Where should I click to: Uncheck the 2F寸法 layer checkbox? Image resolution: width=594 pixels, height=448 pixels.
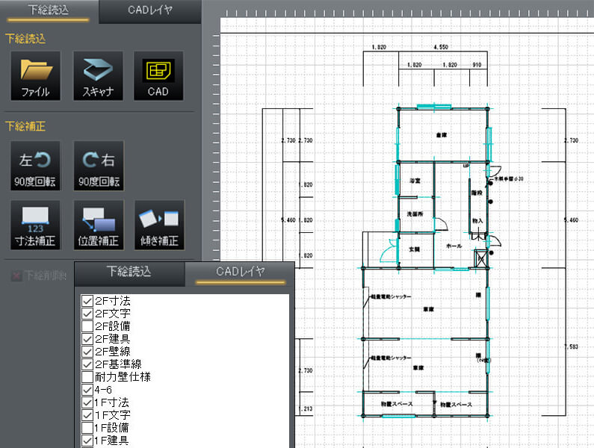(87, 301)
